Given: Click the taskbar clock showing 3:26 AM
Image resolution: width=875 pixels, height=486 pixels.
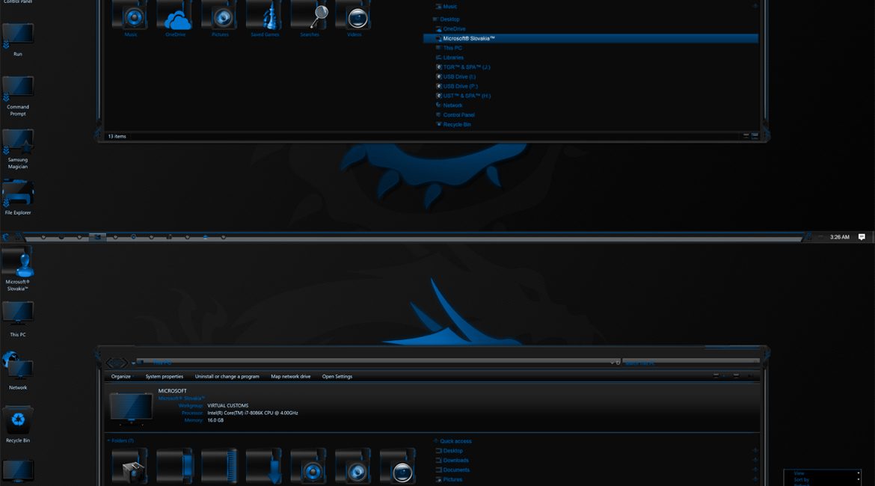Looking at the screenshot, I should point(839,237).
